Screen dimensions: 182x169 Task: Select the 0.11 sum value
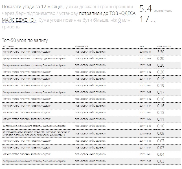161,119
